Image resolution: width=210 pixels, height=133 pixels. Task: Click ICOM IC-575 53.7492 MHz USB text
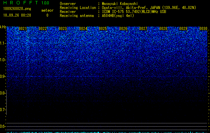[x=134, y=12]
